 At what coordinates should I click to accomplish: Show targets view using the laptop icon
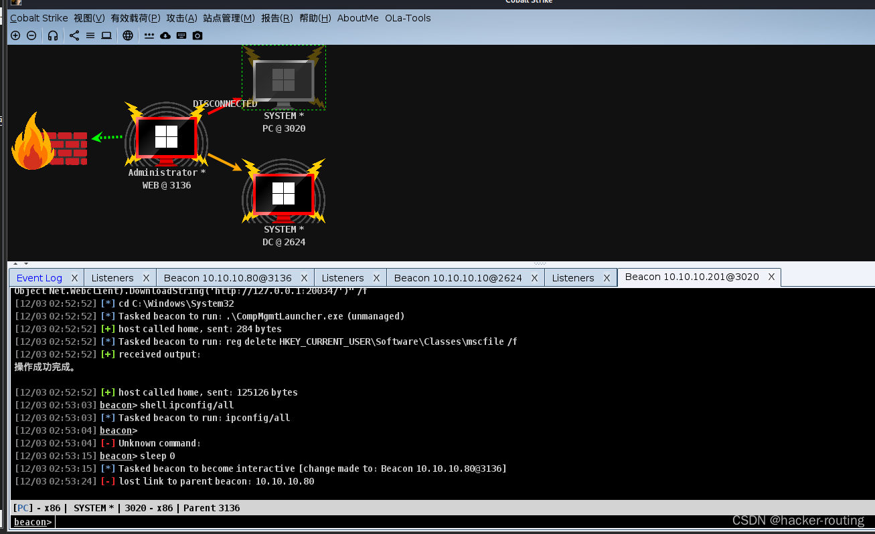point(106,35)
